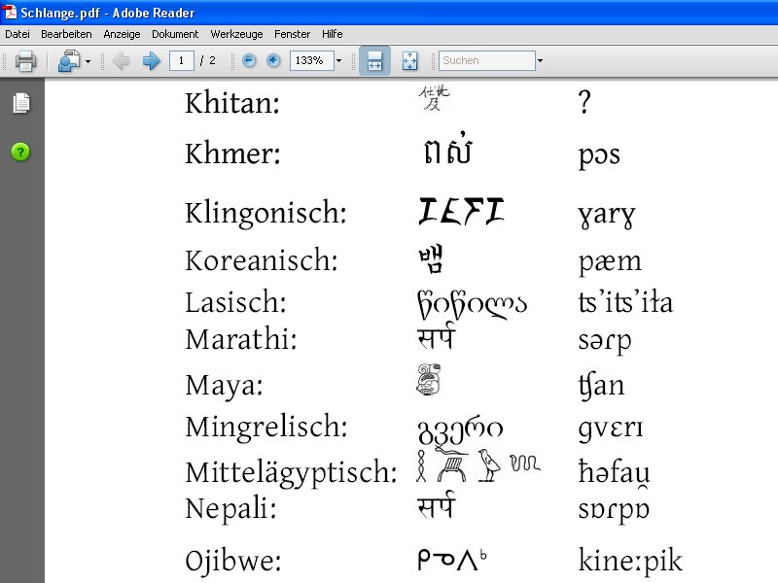Click the Devanagari word in Nepali row
Viewport: 778px width, 583px height.
coord(436,504)
